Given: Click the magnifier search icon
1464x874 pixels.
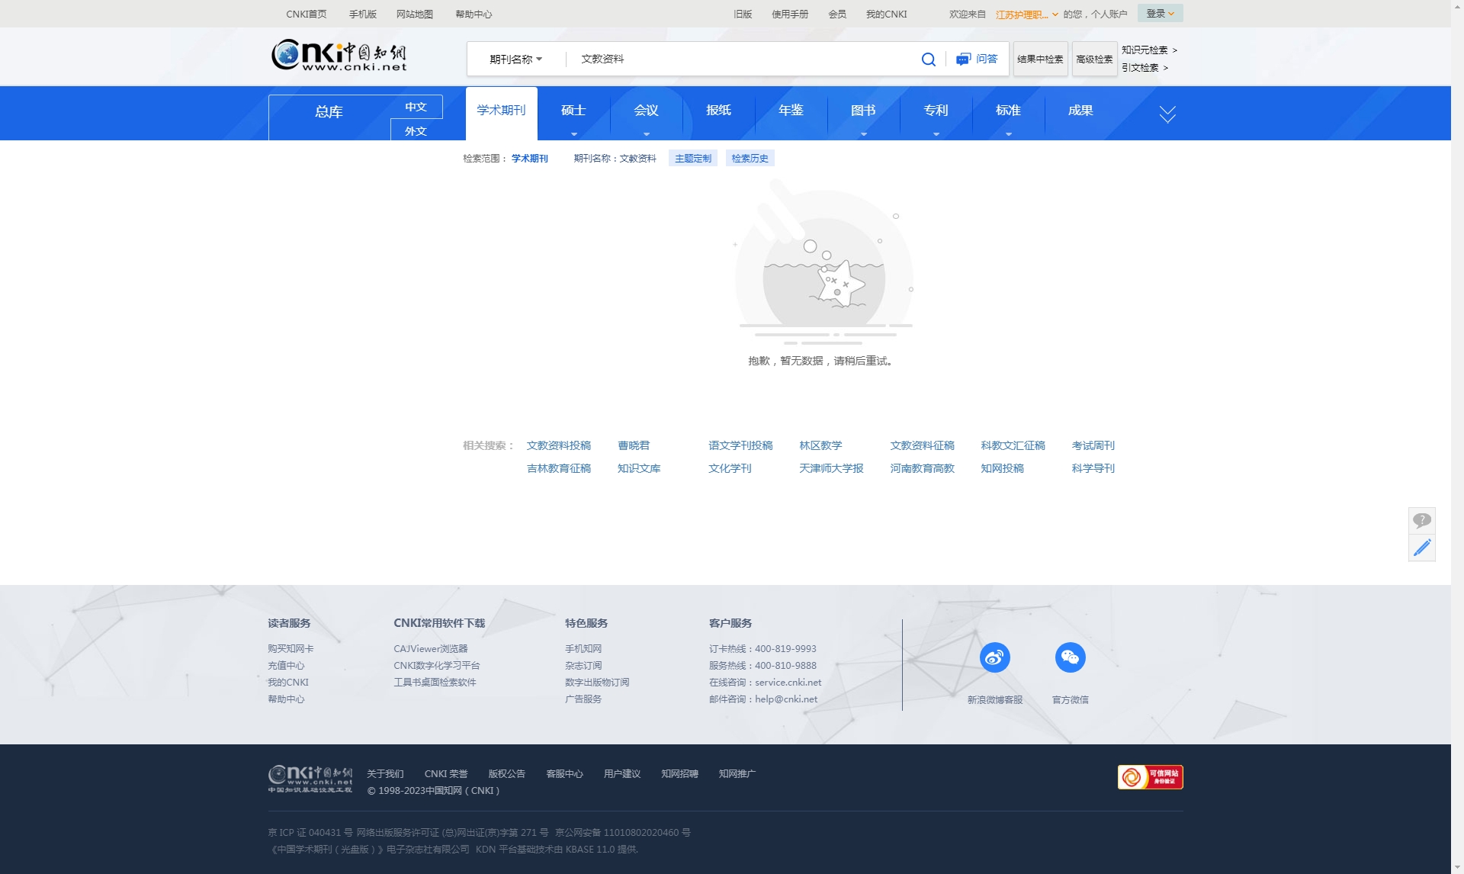Looking at the screenshot, I should (928, 59).
